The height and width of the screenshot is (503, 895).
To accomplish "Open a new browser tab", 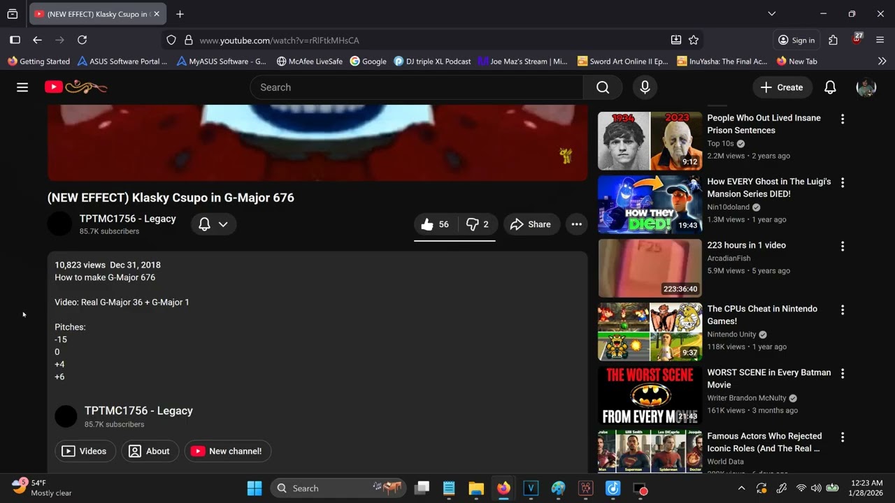I will (x=180, y=14).
